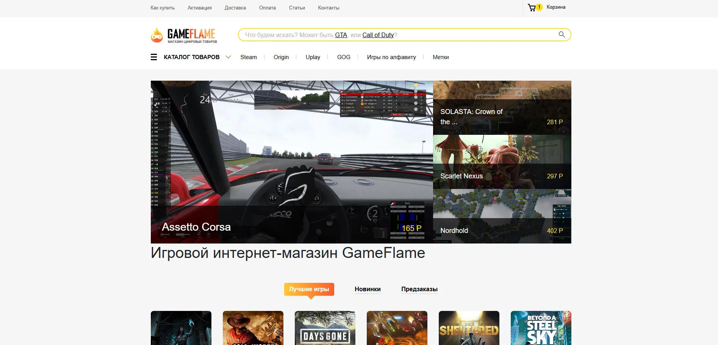Open the Origin category
718x345 pixels.
point(281,57)
